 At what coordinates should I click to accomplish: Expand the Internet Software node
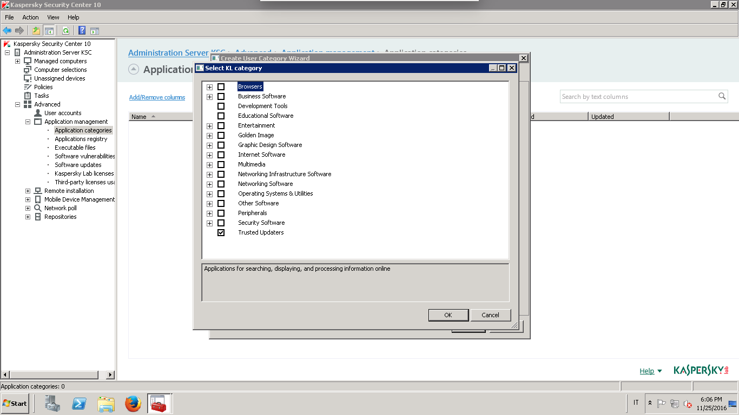pyautogui.click(x=210, y=155)
